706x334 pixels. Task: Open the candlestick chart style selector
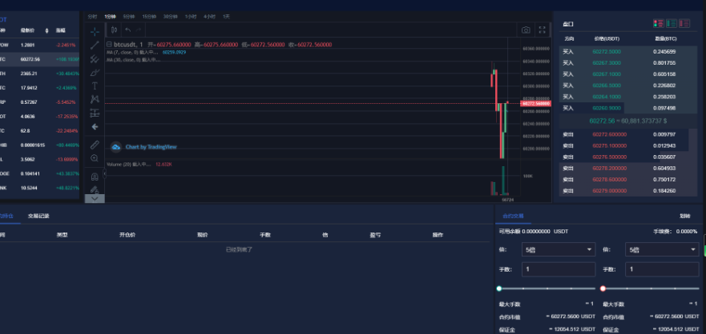coord(114,30)
